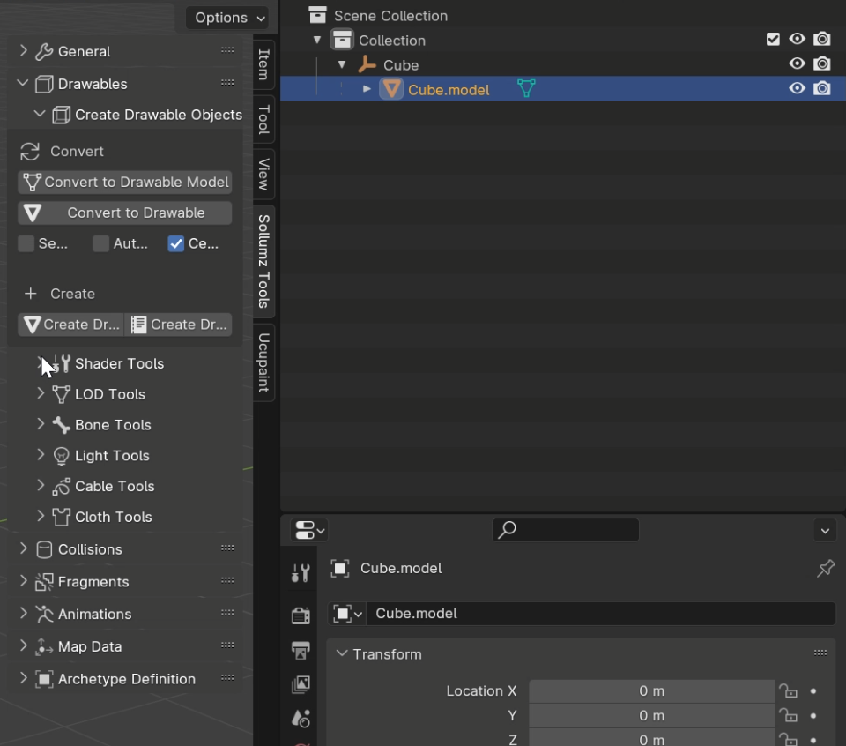The height and width of the screenshot is (746, 846).
Task: Click the teal mesh icon beside Cube.model
Action: point(526,89)
